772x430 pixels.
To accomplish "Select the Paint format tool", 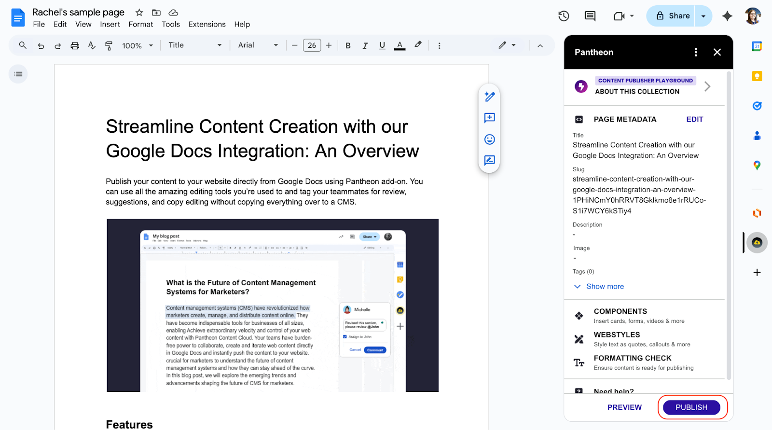I will 109,45.
